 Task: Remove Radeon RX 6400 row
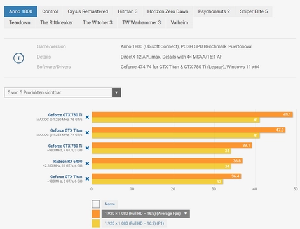[87, 163]
